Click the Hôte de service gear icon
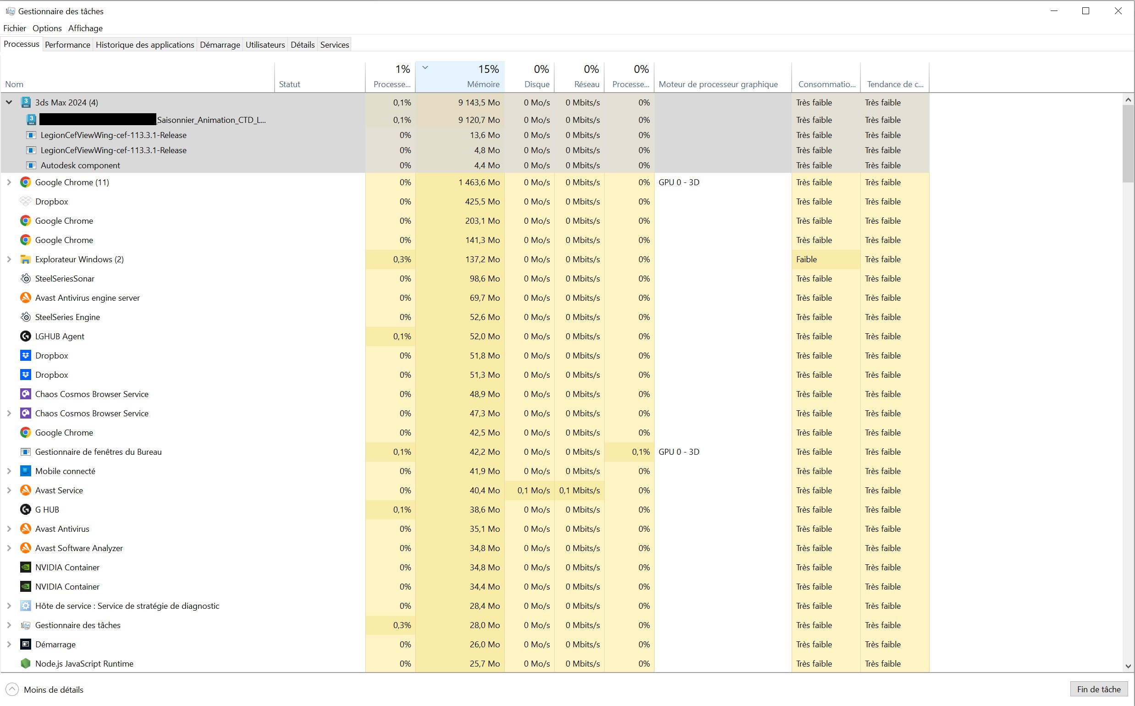Screen dimensions: 1135x706 pos(26,606)
